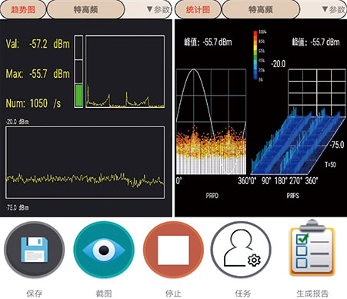Select the PRPD scatter chart
Screen dimensions: 347x299
pyautogui.click(x=211, y=122)
